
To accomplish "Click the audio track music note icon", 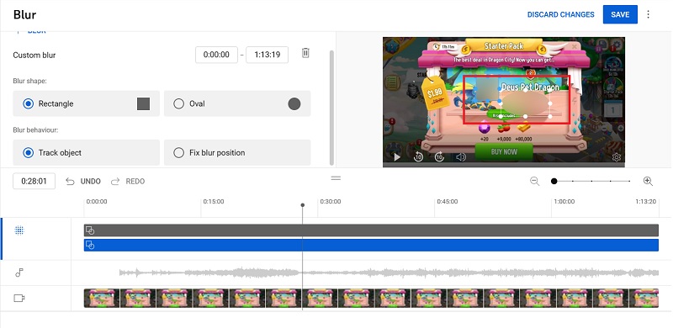I will [x=19, y=272].
